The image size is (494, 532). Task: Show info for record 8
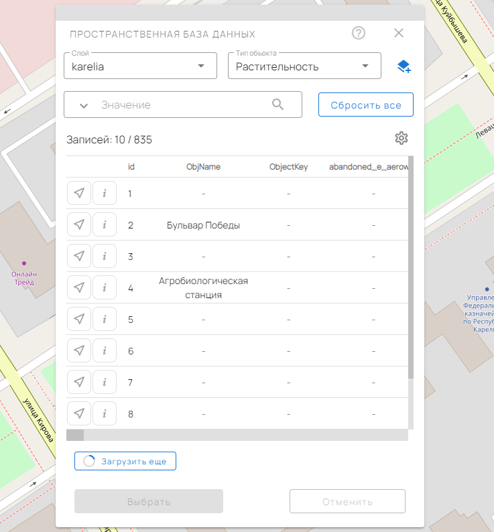click(105, 414)
